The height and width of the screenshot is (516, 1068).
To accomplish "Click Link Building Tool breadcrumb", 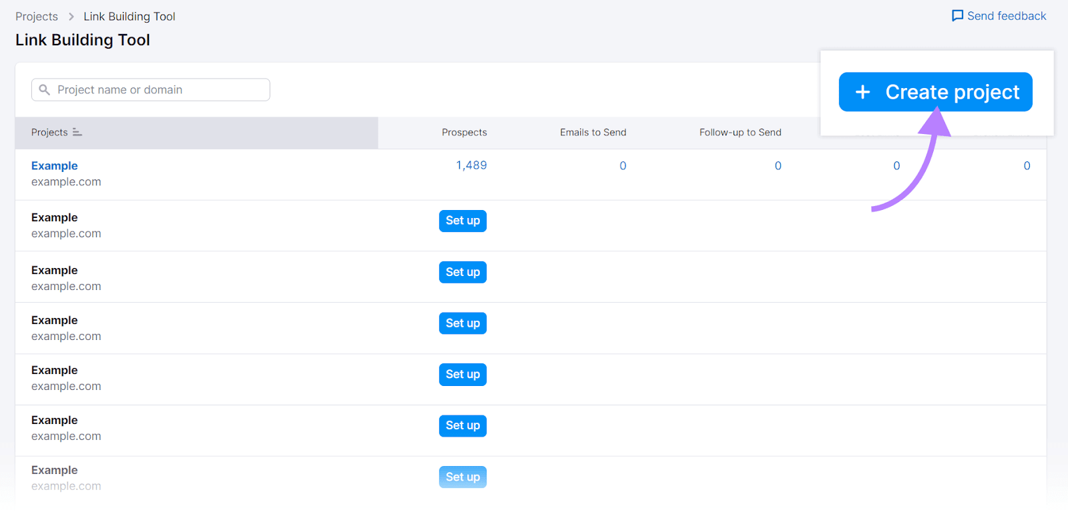I will pyautogui.click(x=129, y=17).
